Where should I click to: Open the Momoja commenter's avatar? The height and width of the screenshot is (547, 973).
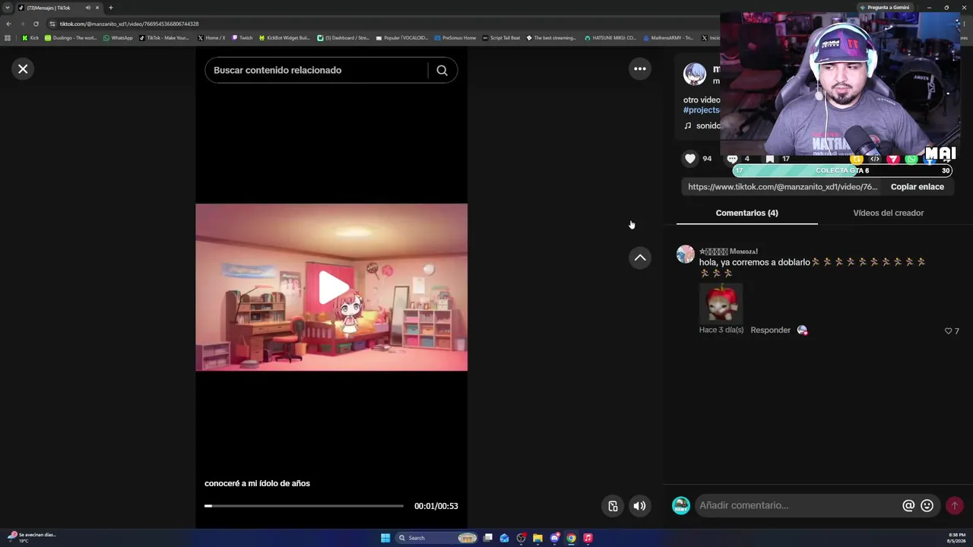click(x=686, y=255)
